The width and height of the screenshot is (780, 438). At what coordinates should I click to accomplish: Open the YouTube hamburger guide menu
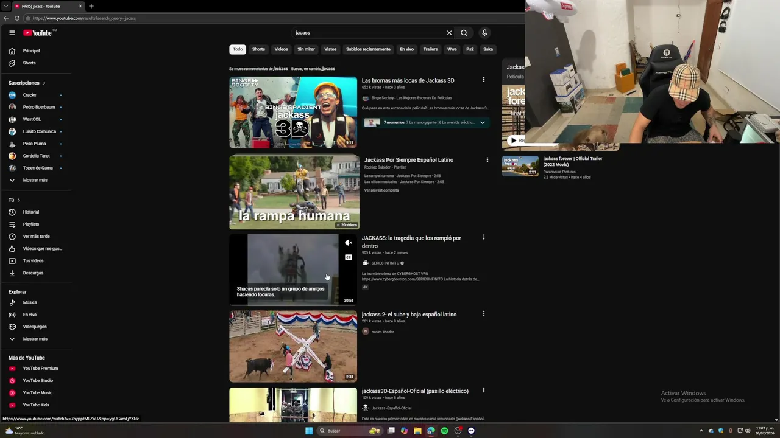coord(12,33)
